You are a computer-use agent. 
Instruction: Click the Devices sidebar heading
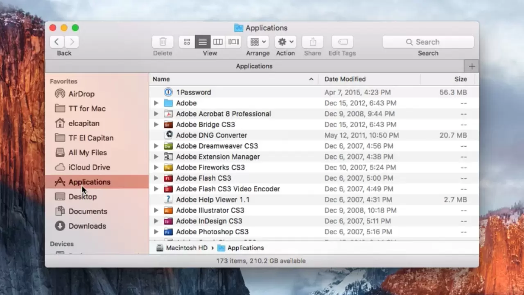pos(62,244)
